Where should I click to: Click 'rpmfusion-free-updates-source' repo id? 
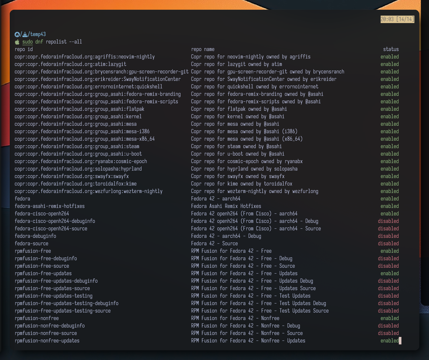point(52,288)
